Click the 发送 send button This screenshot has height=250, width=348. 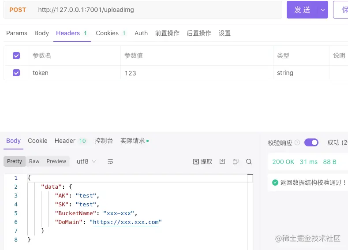(x=302, y=10)
